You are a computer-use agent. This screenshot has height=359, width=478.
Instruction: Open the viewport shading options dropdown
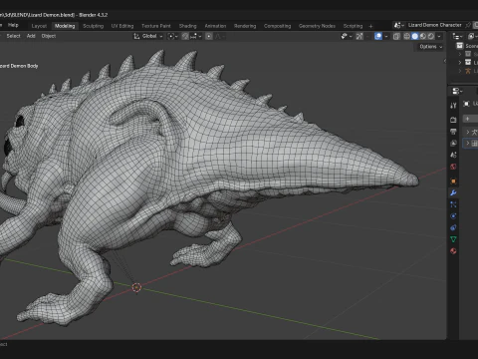(x=439, y=36)
